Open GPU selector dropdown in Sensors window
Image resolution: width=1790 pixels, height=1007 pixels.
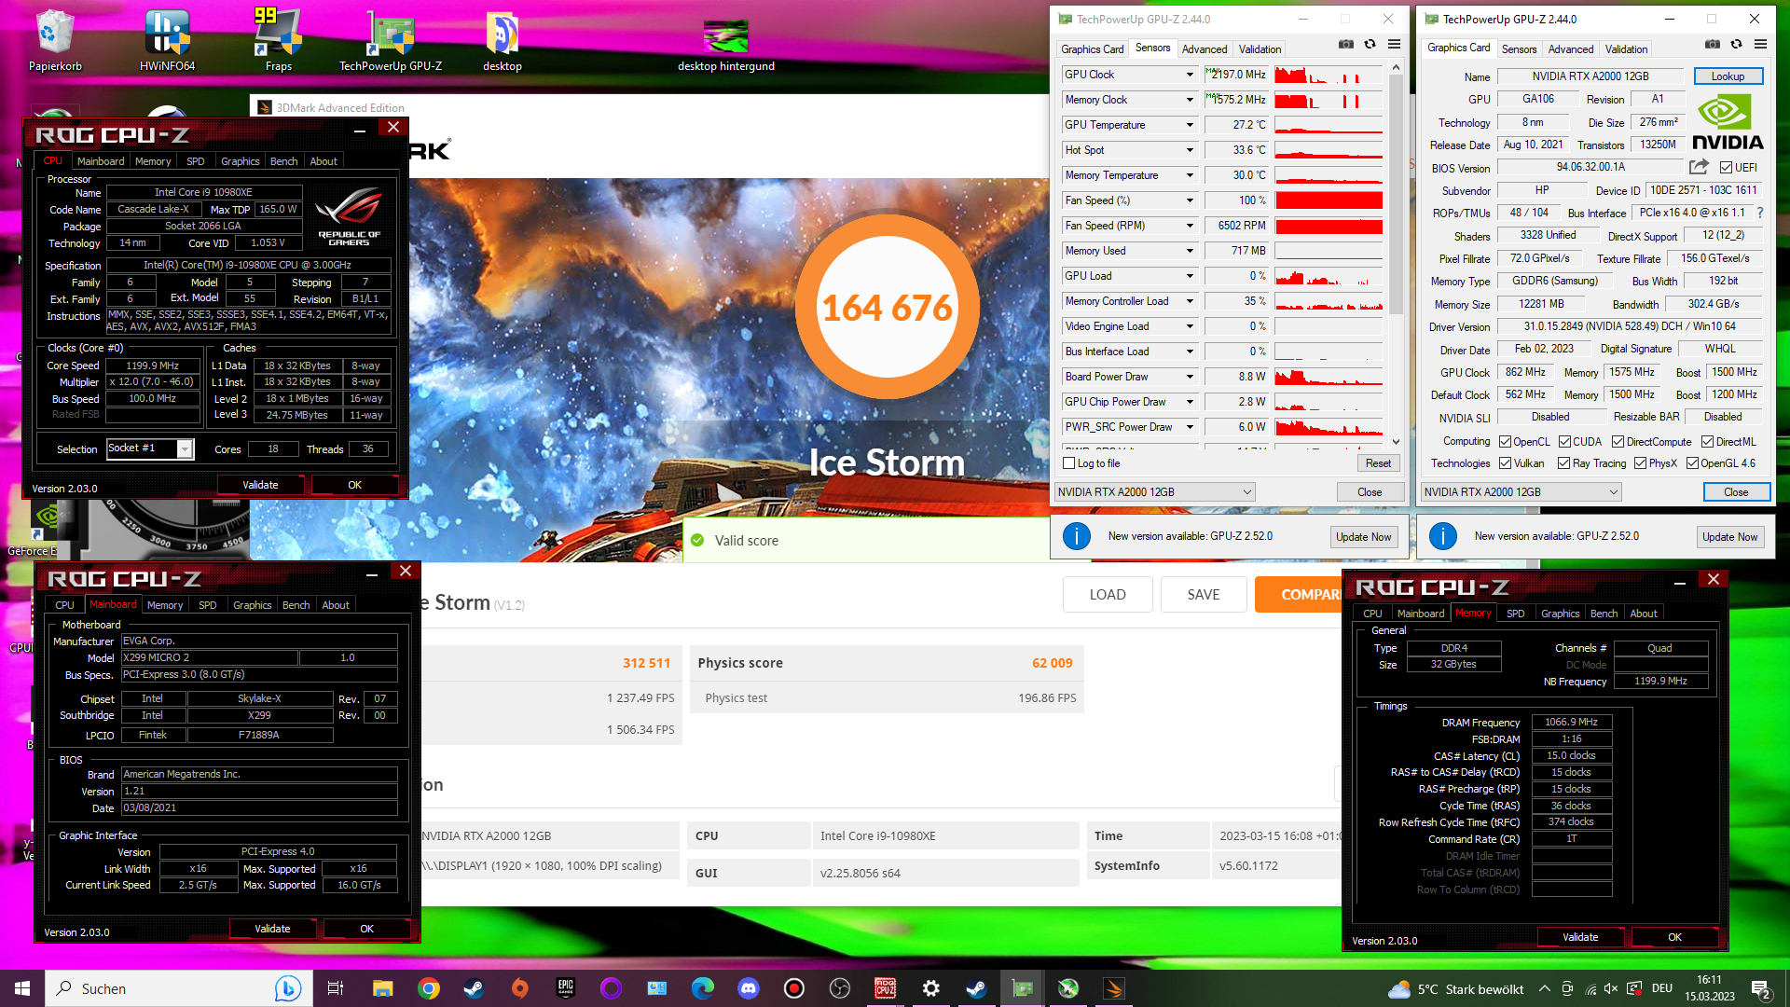[1154, 492]
